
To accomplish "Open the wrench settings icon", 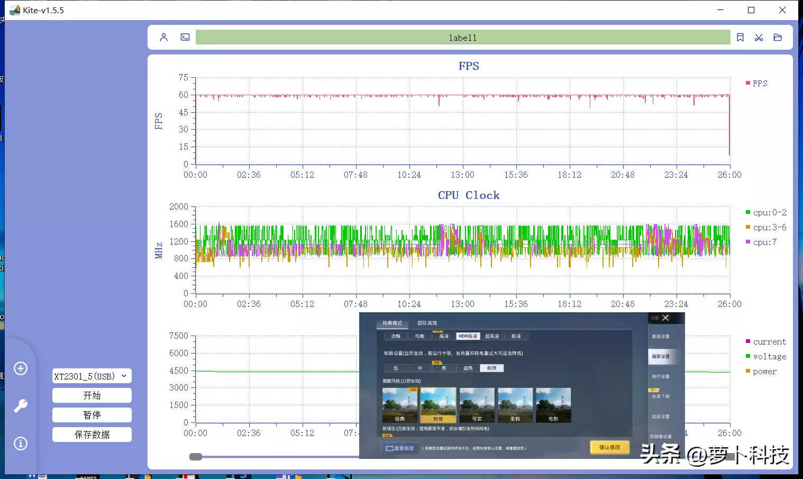I will point(21,406).
